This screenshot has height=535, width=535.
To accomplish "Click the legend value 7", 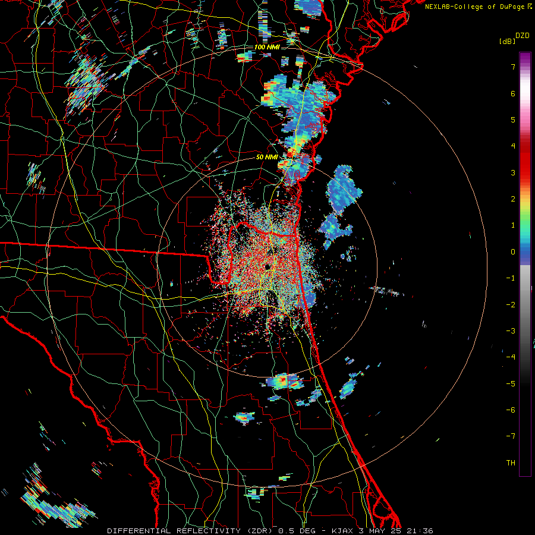I will click(x=513, y=67).
